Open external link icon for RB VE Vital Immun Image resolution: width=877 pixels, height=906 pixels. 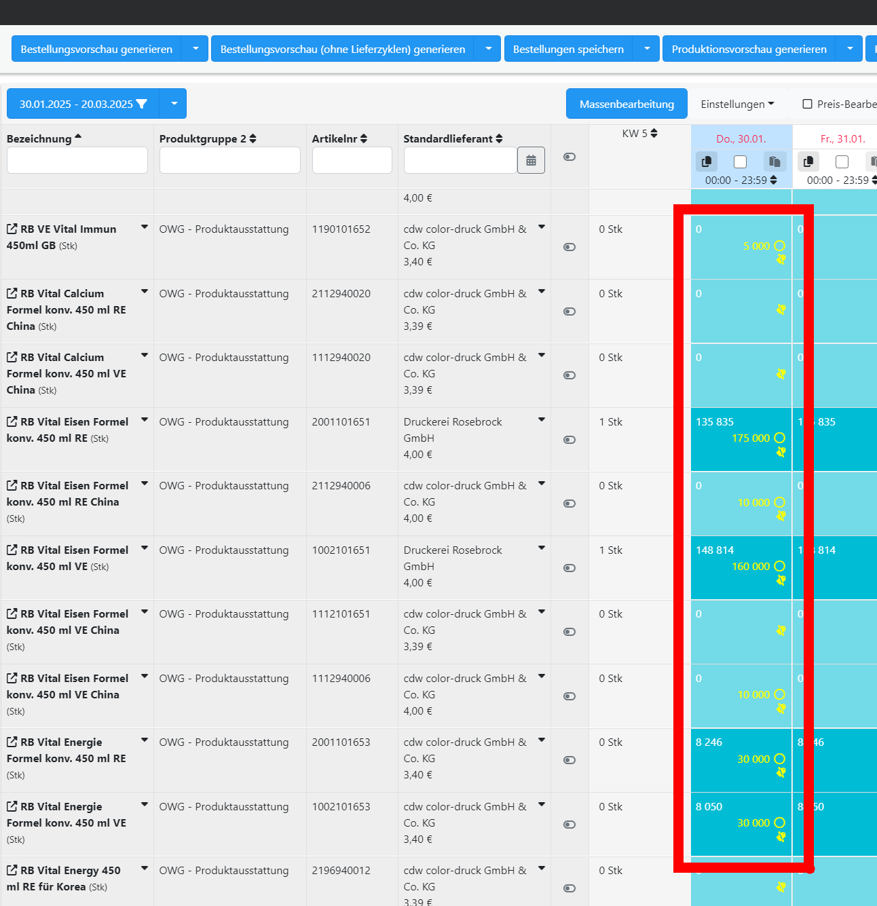pyautogui.click(x=12, y=229)
